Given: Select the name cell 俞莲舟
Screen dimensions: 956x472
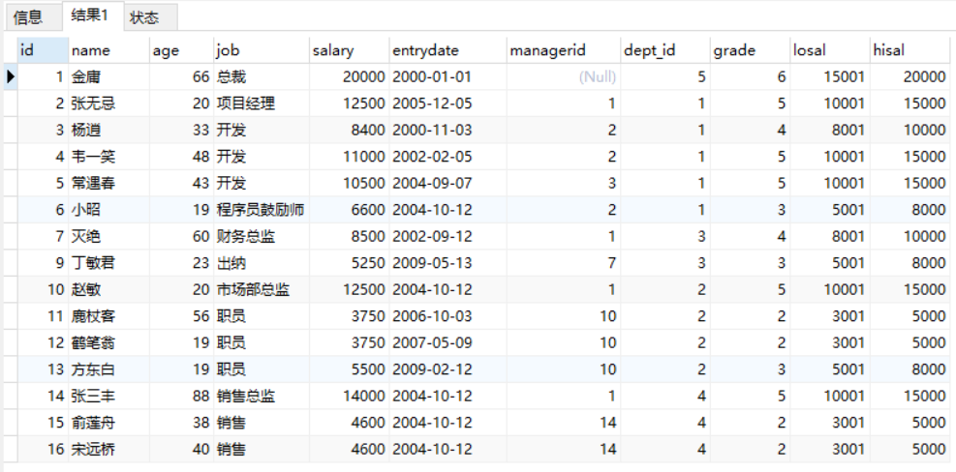Looking at the screenshot, I should (108, 423).
